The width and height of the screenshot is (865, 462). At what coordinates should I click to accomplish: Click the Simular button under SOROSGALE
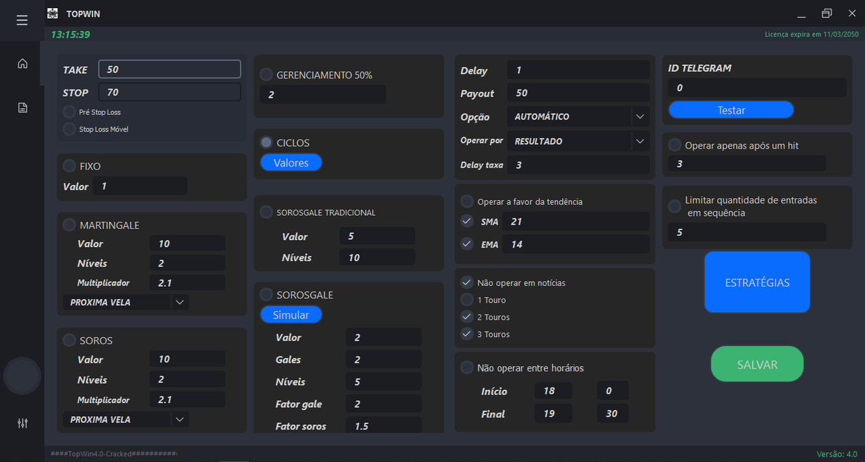pyautogui.click(x=291, y=315)
